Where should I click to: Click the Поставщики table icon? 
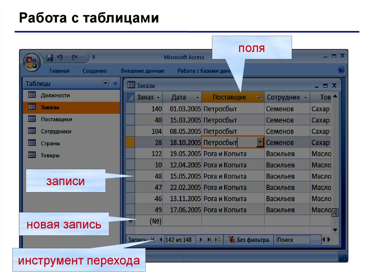(32, 119)
